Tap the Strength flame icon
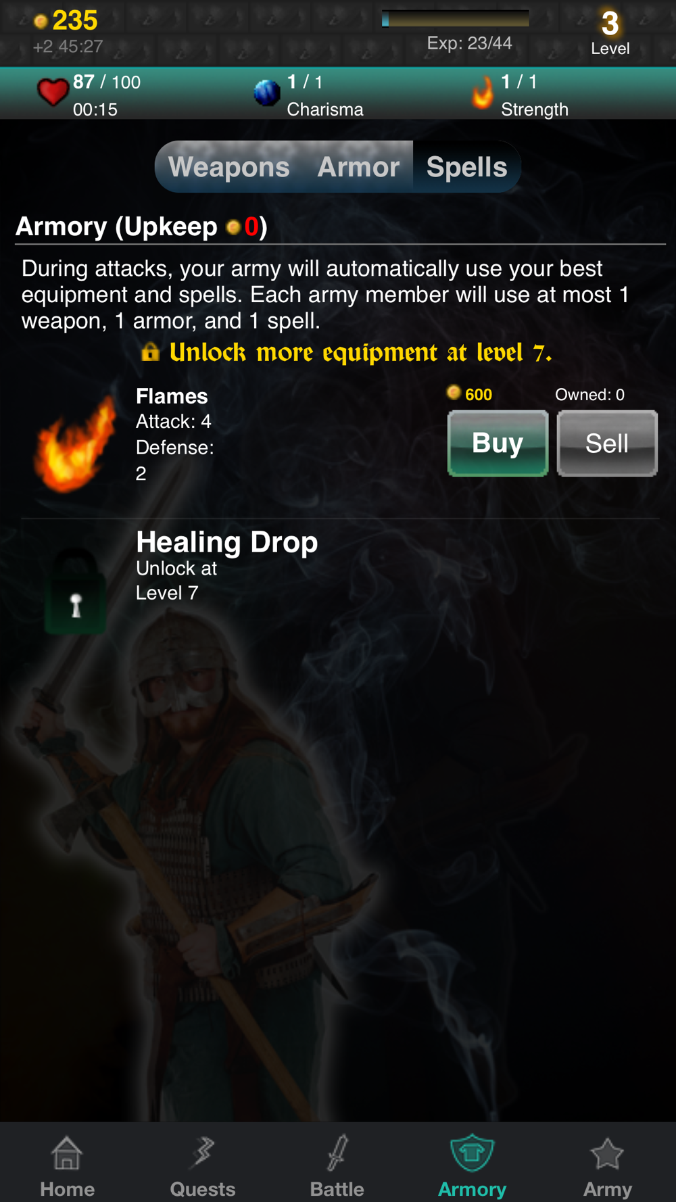This screenshot has width=676, height=1202. (x=483, y=93)
